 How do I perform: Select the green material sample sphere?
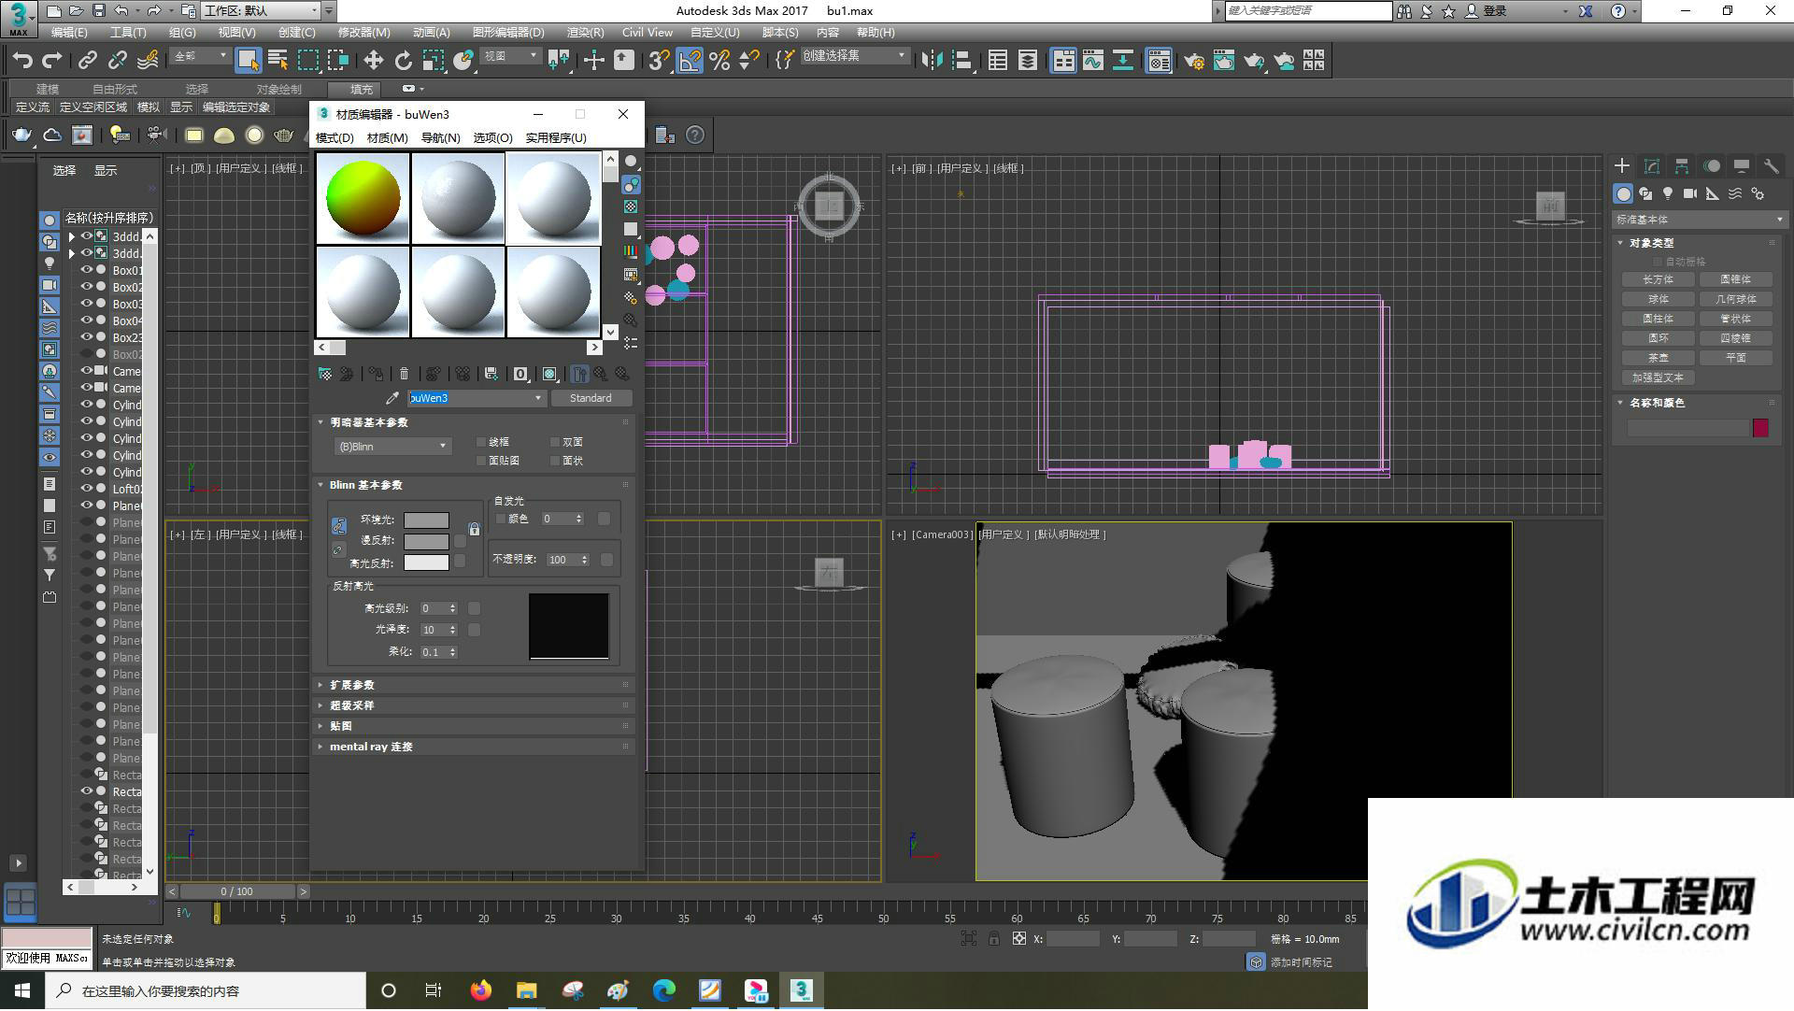pos(363,198)
